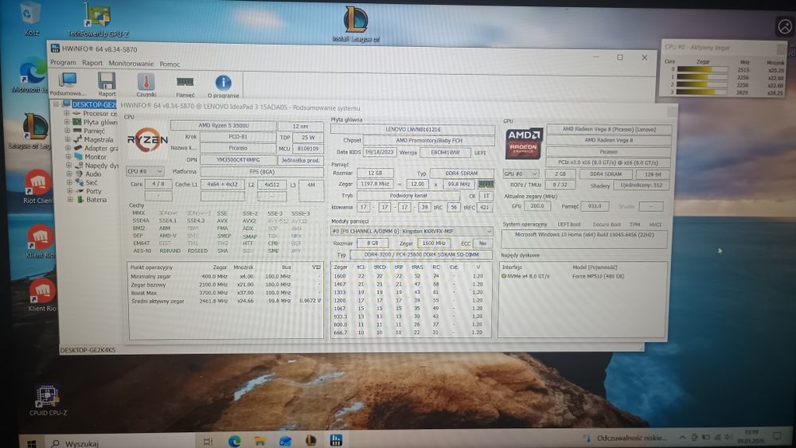
Task: Click the AMD Promontory/Bixby FCH chipset field
Action: pos(428,141)
